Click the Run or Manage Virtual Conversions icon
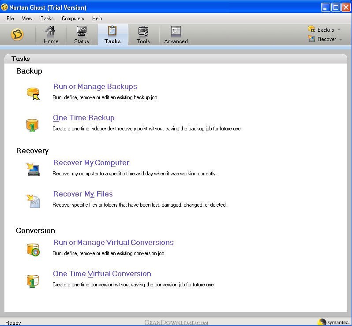 tap(33, 250)
